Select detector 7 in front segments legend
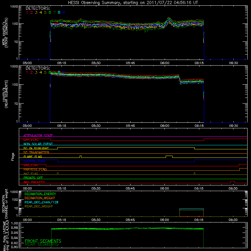Screen dimensions: 251x251 pos(54,13)
